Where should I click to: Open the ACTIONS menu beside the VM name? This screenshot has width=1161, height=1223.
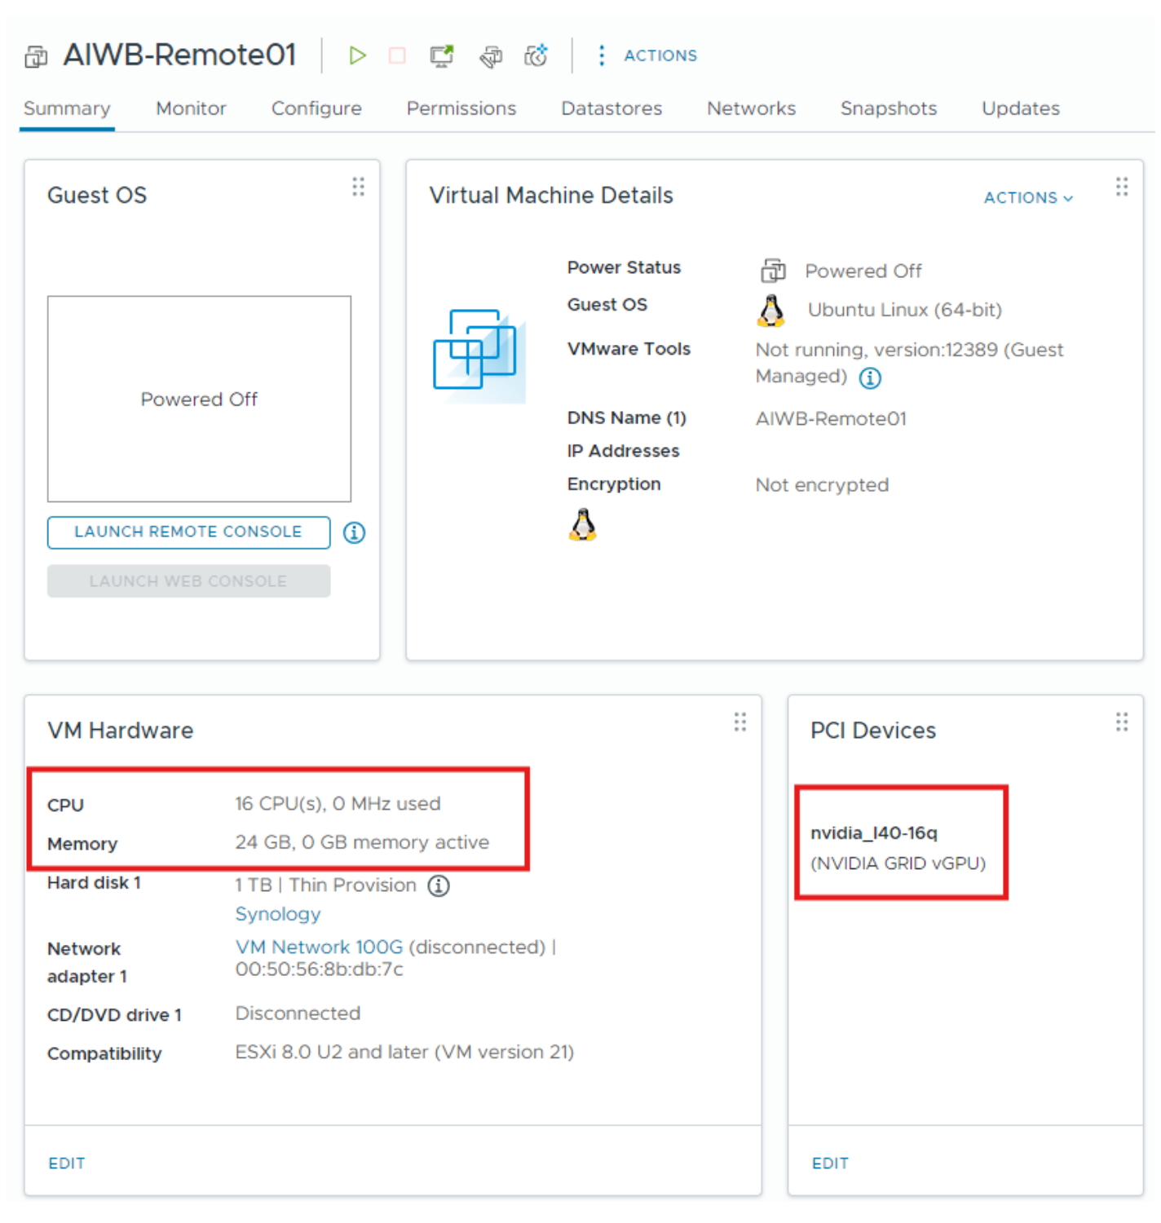pyautogui.click(x=649, y=55)
